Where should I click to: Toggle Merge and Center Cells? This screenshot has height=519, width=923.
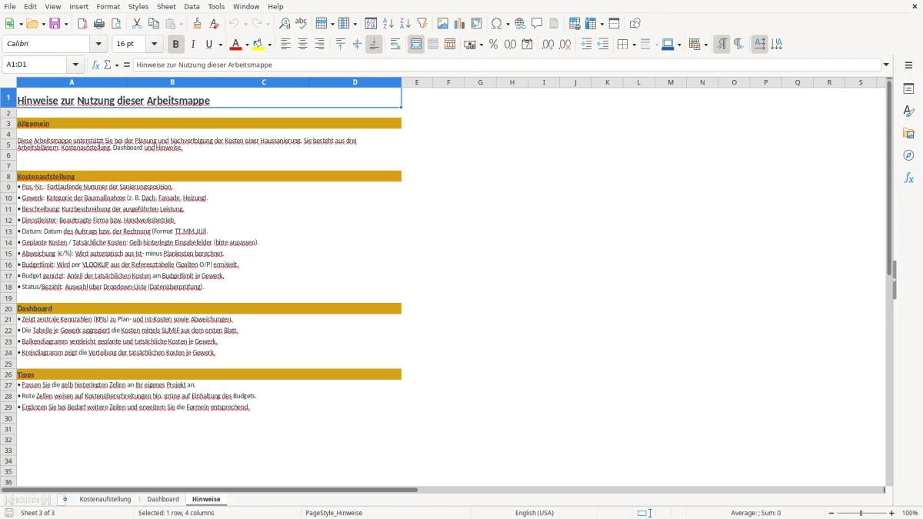(416, 45)
